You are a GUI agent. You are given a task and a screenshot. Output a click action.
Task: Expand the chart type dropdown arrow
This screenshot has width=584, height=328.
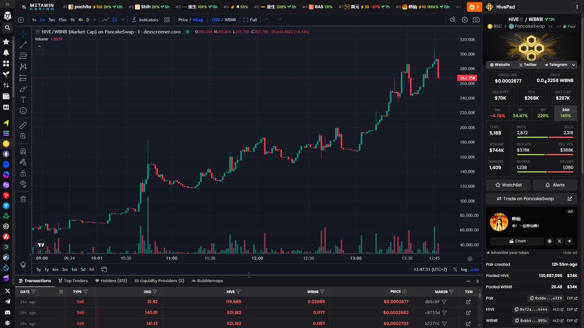tap(123, 20)
